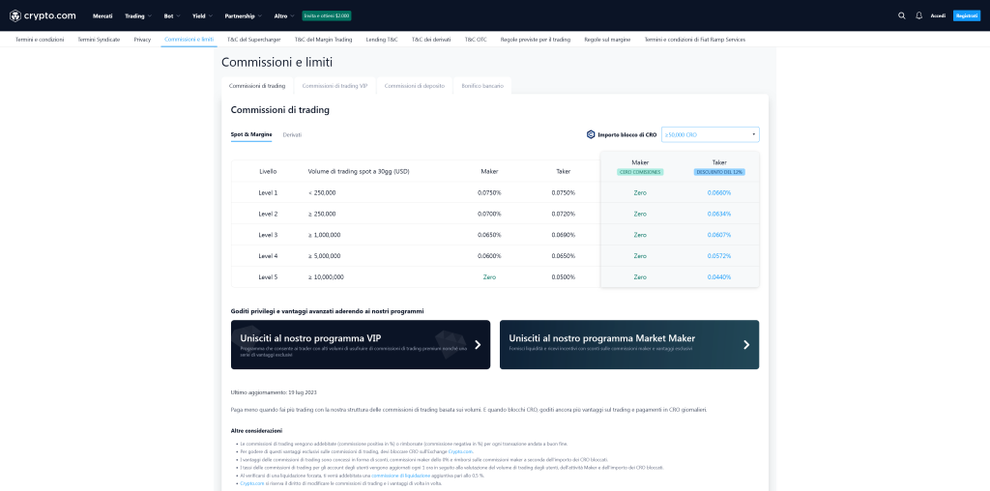990x491 pixels.
Task: Open Unisciti al programma Market Maker banner
Action: [x=629, y=345]
